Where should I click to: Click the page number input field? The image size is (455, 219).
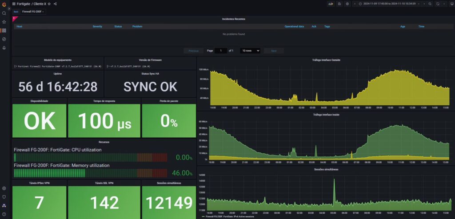click(221, 51)
